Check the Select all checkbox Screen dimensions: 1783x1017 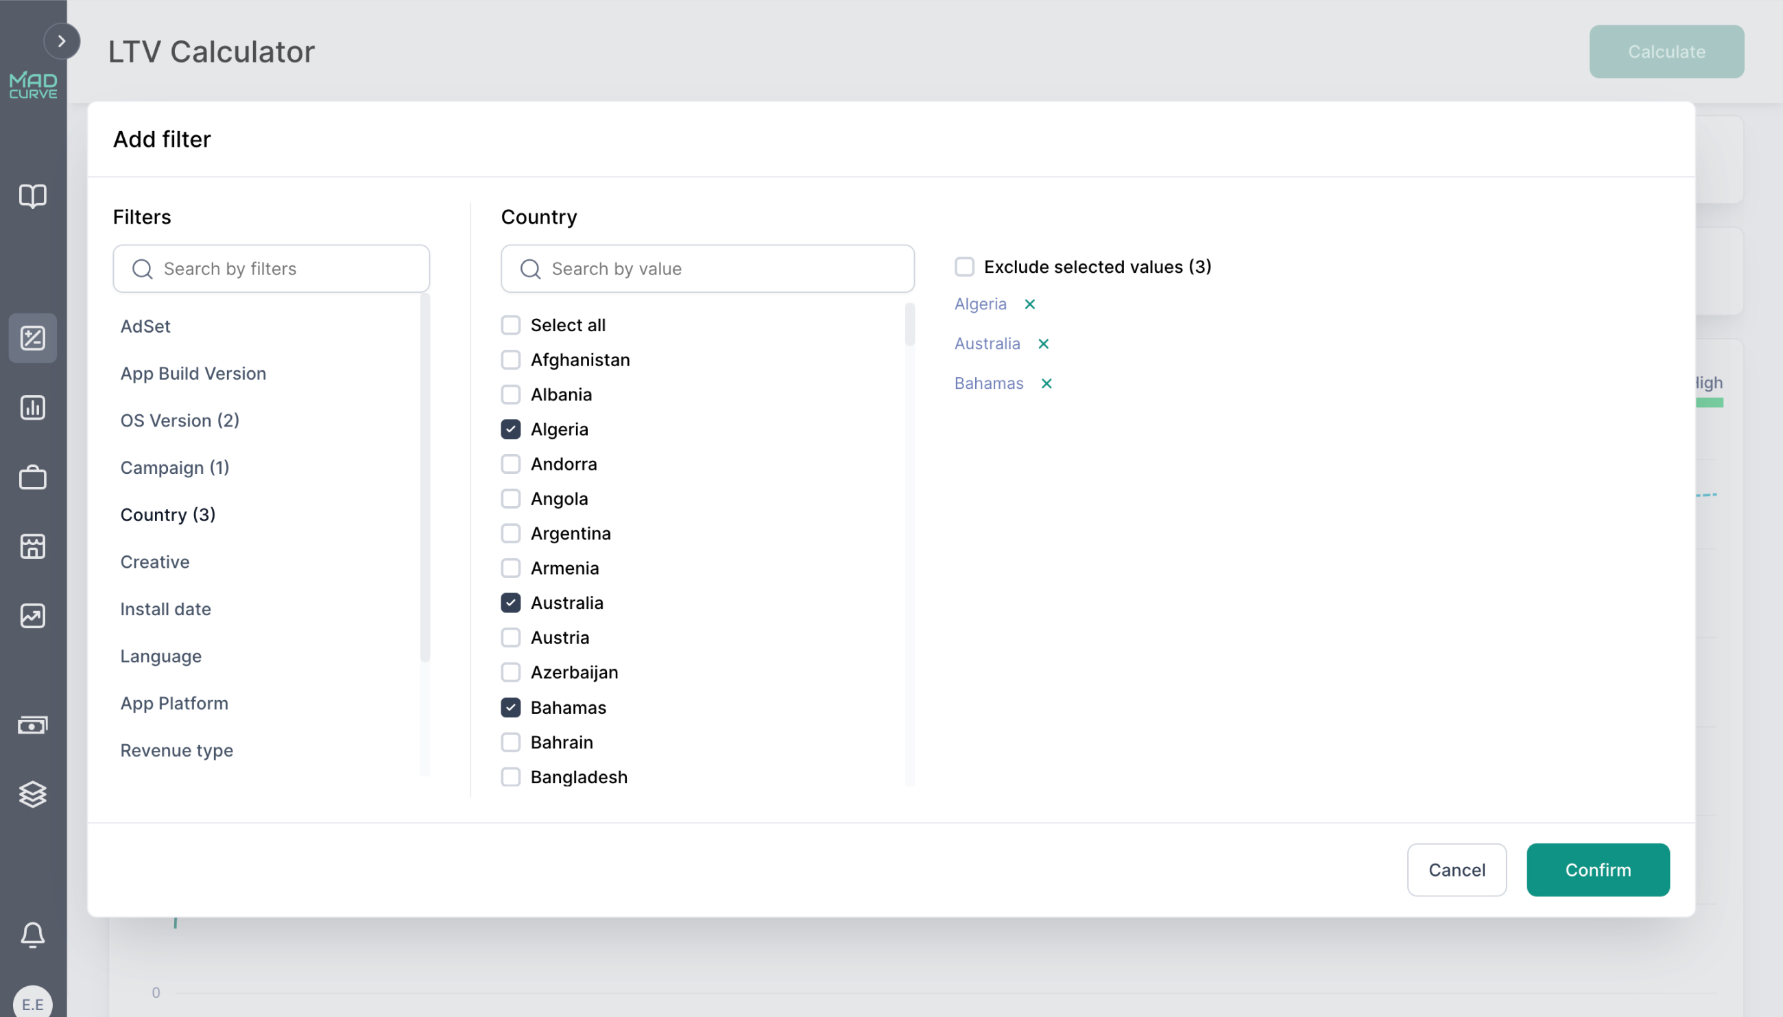(x=510, y=325)
